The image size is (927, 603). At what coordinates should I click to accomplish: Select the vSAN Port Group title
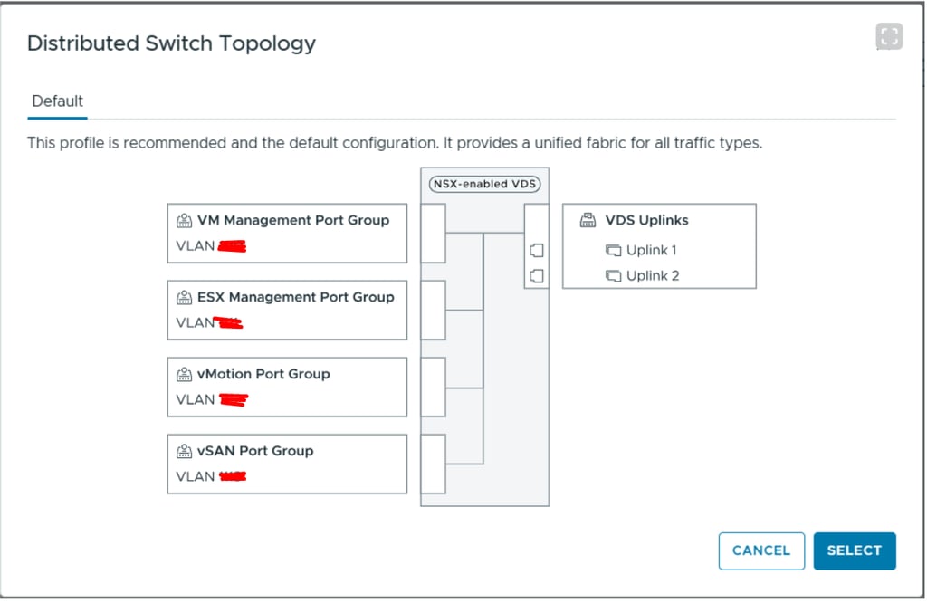(x=255, y=451)
